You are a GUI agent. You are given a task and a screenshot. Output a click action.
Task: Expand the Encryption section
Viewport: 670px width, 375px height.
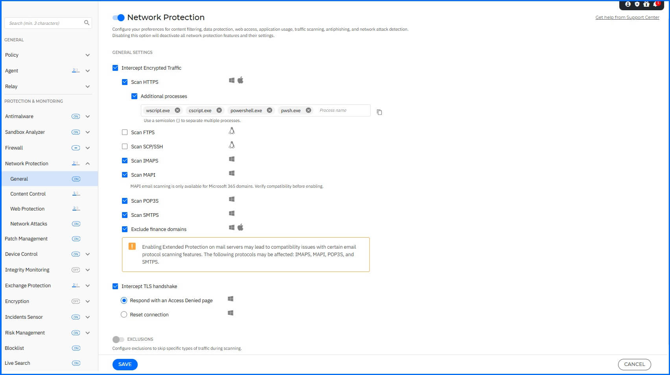87,301
